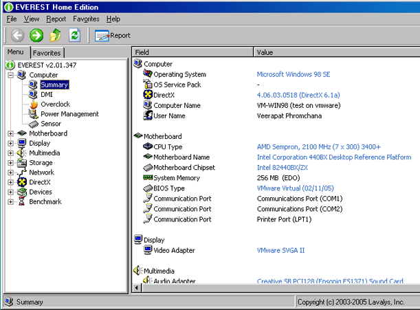Click the Overclock flame icon
The height and width of the screenshot is (310, 420).
coord(34,104)
